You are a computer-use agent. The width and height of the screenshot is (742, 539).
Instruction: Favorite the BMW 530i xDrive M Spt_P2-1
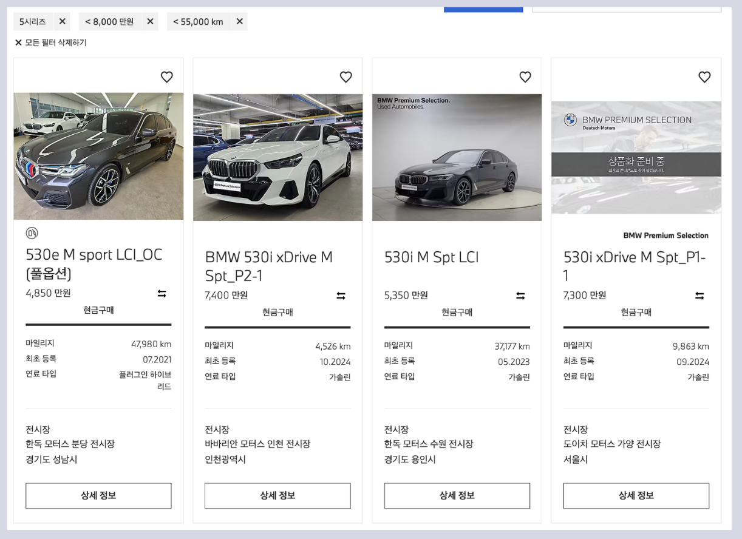(x=345, y=77)
